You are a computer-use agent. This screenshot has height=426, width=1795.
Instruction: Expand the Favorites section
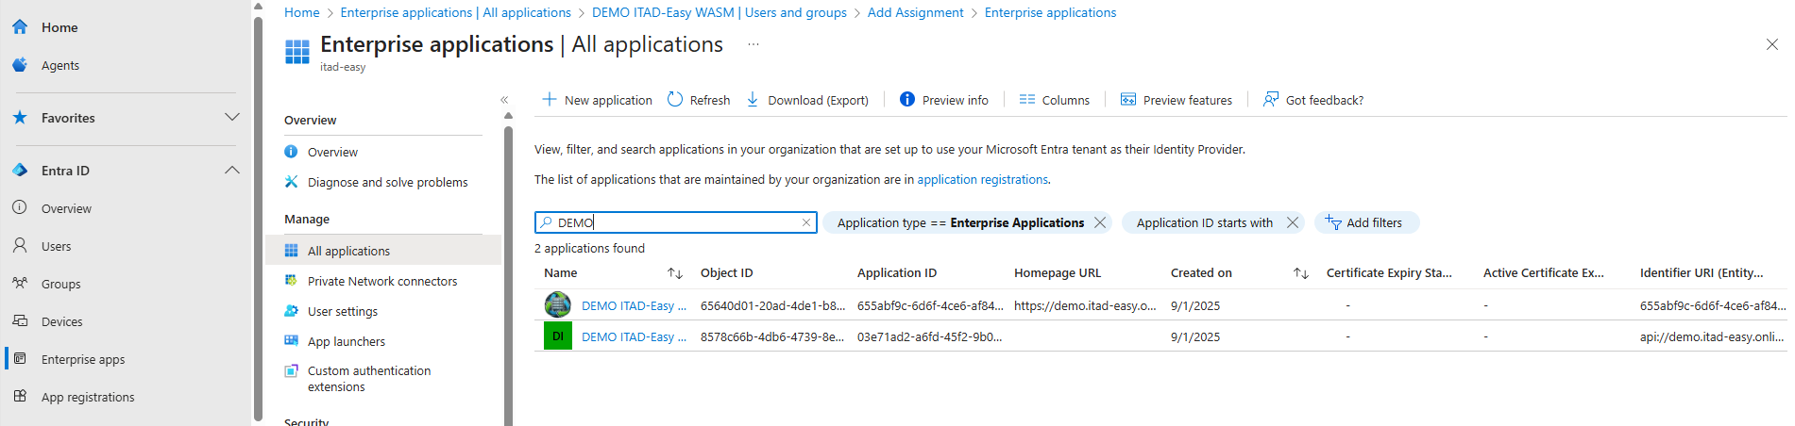[x=232, y=118]
